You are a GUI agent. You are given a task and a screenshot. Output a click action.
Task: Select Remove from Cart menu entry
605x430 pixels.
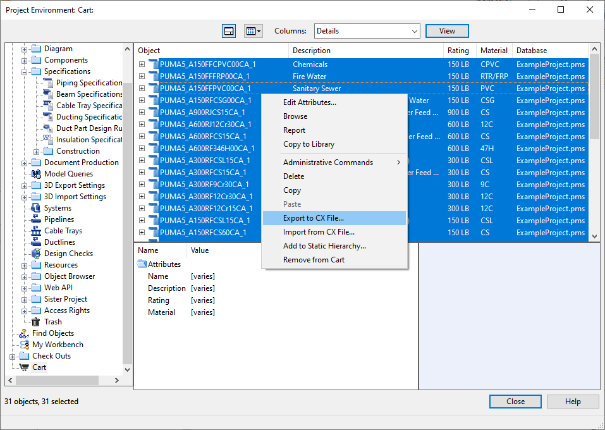pos(314,260)
